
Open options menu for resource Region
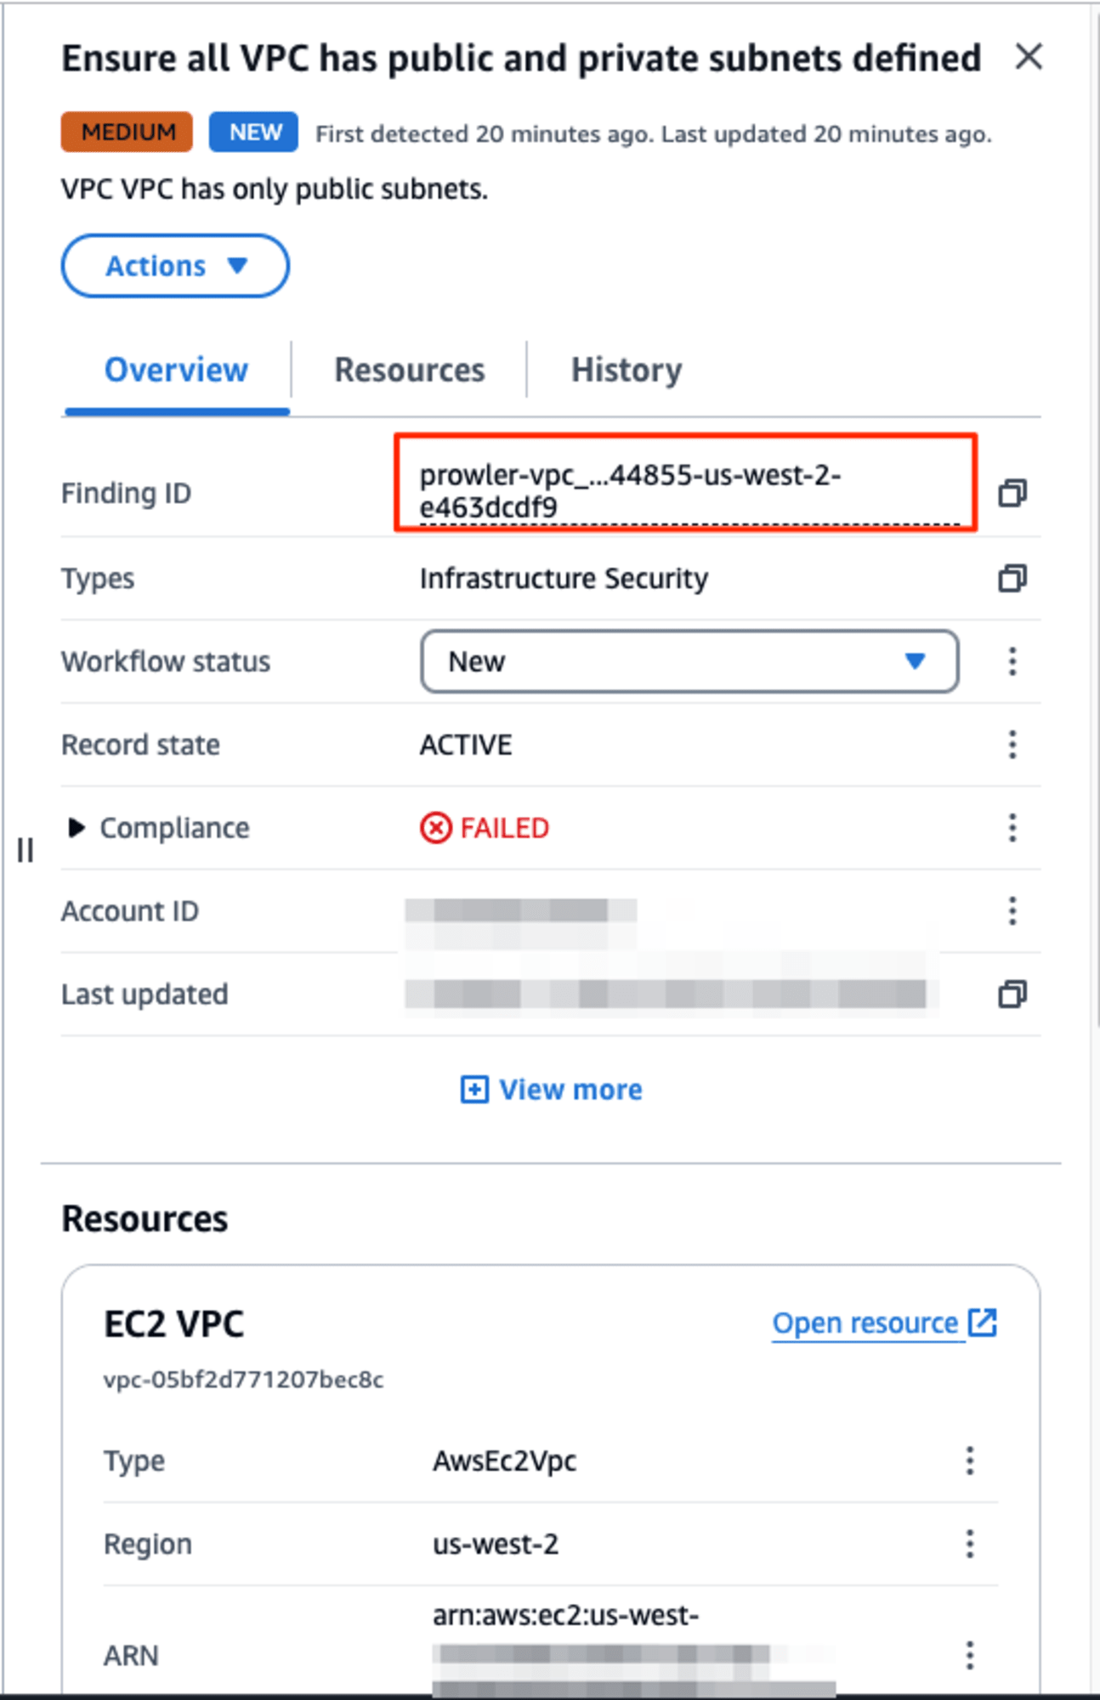click(x=969, y=1544)
